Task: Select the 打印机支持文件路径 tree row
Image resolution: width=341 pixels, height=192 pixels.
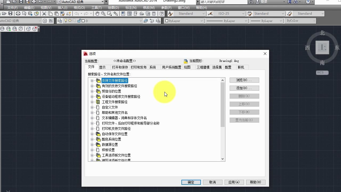Action: pos(116,129)
